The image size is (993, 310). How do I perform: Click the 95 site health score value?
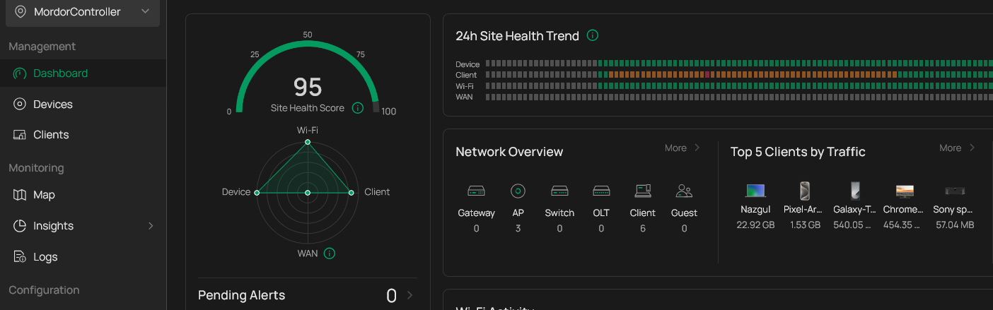point(308,88)
